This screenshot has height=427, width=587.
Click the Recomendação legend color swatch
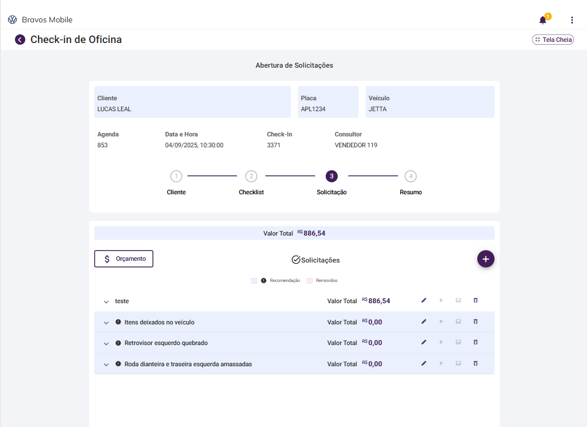pos(254,281)
